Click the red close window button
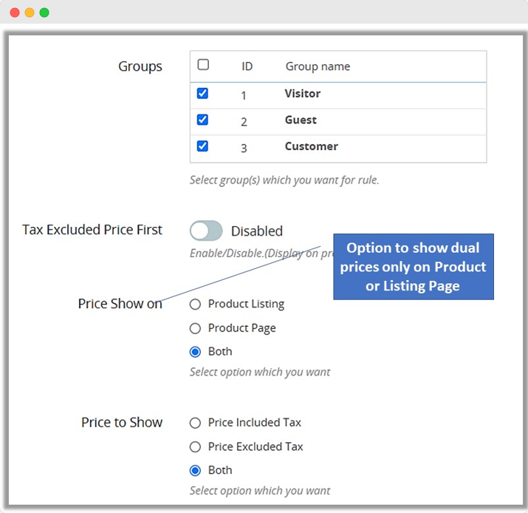This screenshot has width=528, height=513. pos(15,13)
